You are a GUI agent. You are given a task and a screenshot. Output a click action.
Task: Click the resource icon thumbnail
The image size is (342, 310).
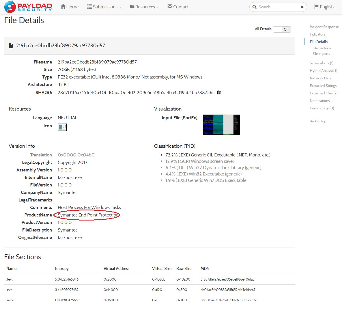(x=62, y=127)
